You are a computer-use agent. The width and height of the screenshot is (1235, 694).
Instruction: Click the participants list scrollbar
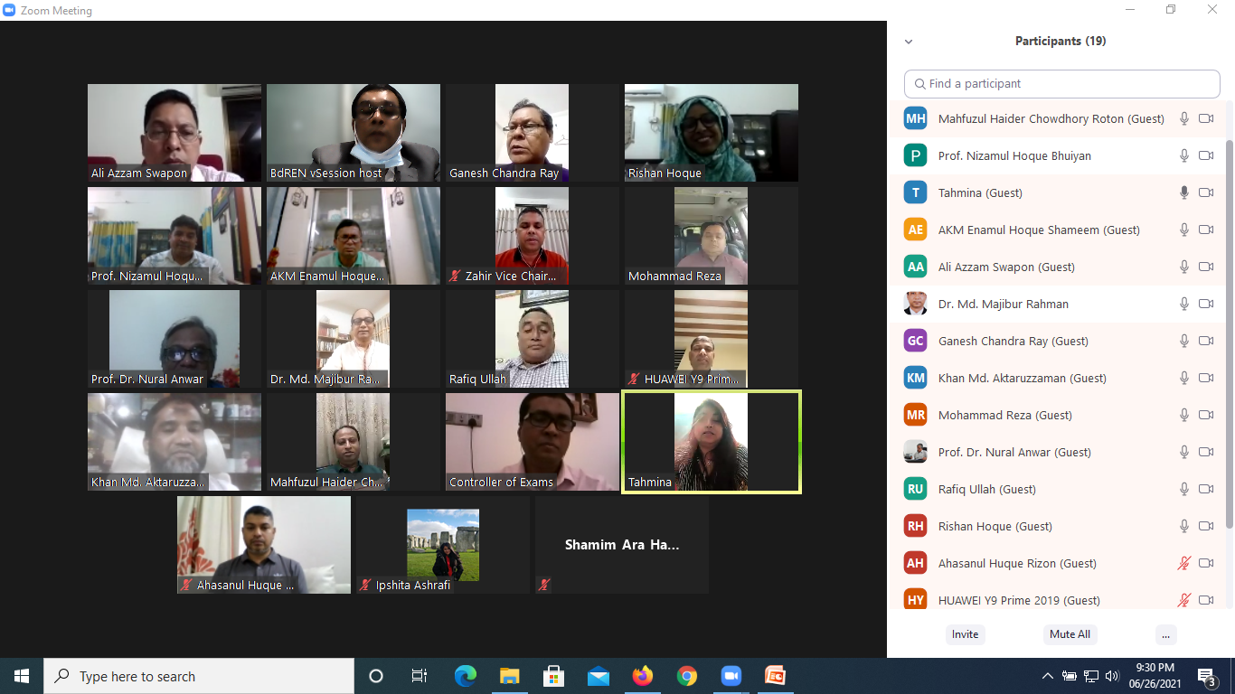point(1229,334)
